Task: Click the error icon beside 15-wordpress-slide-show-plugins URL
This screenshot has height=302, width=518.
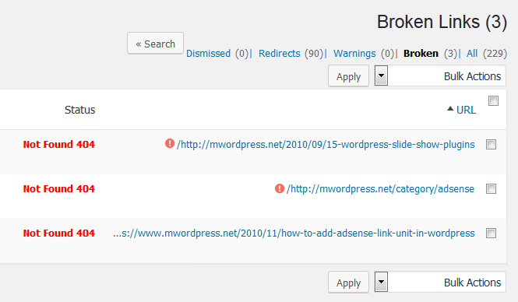Action: coord(170,143)
